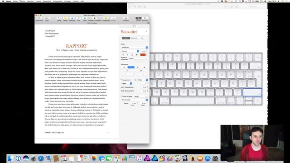290x163 pixels.
Task: Adjust the Avant le paragraphe stepper
Action: [147, 87]
